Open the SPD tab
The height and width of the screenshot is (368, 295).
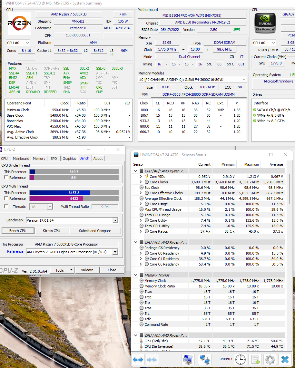[54, 159]
